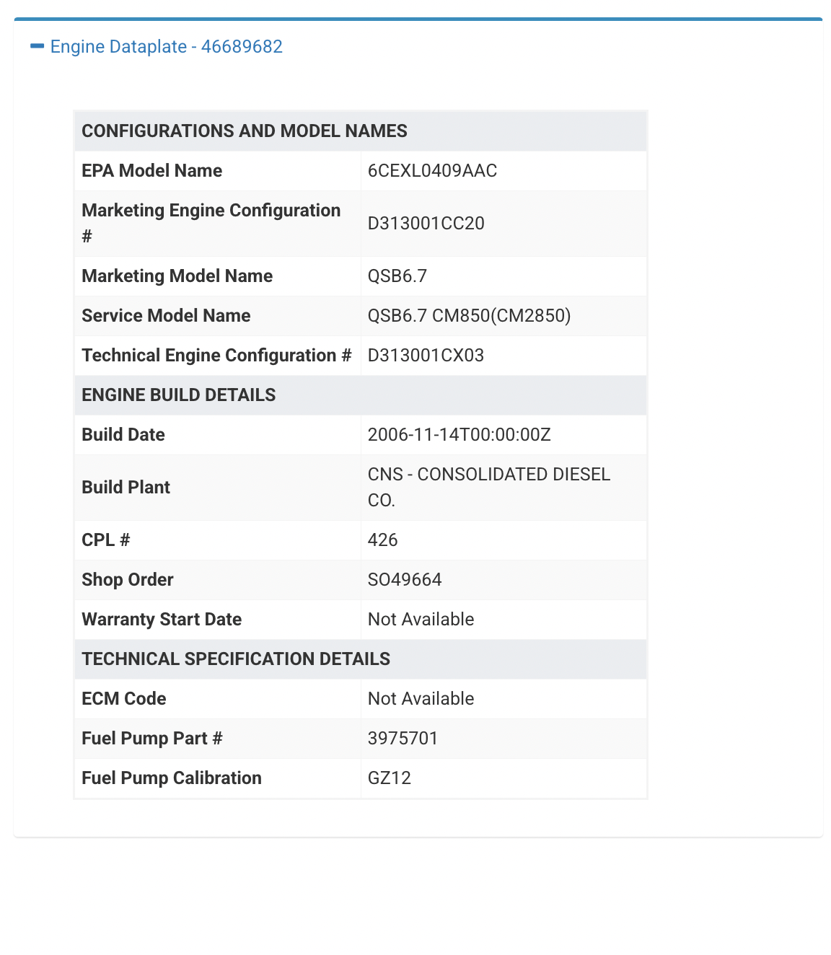The image size is (831, 955).
Task: Select Fuel Pump Part number 3975701
Action: pos(403,739)
